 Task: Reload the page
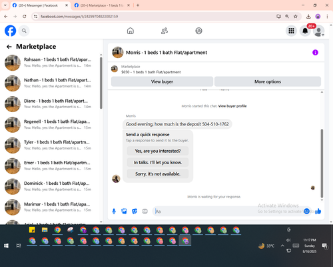(25, 16)
